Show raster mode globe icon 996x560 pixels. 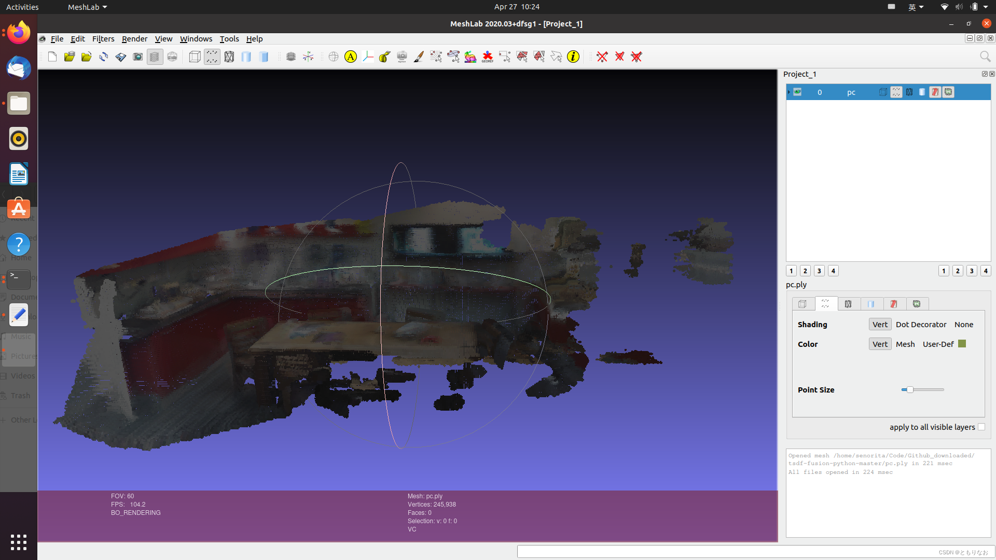[x=172, y=57]
